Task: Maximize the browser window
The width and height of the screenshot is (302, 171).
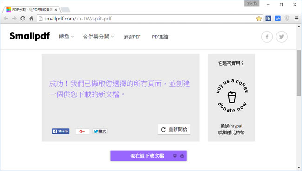Action: [x=282, y=5]
